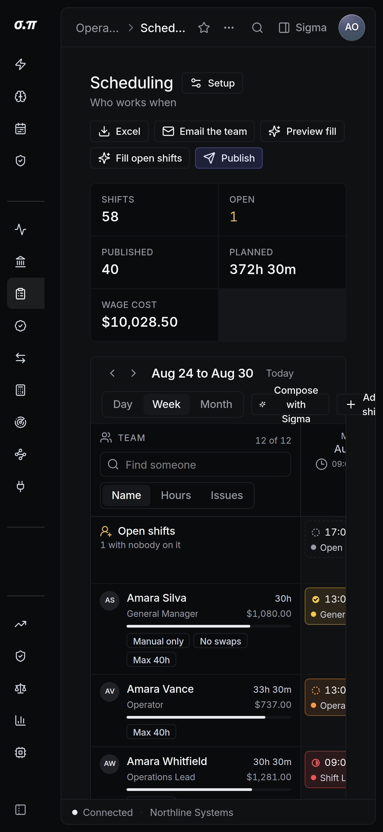Open the radar target sidebar icon
The height and width of the screenshot is (832, 383).
pyautogui.click(x=20, y=422)
